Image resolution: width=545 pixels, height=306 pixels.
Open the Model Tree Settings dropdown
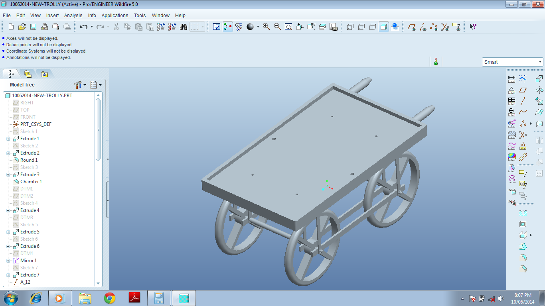click(80, 85)
